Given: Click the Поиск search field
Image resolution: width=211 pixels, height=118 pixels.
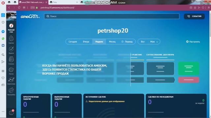Looking at the screenshot, I should click(x=112, y=16).
